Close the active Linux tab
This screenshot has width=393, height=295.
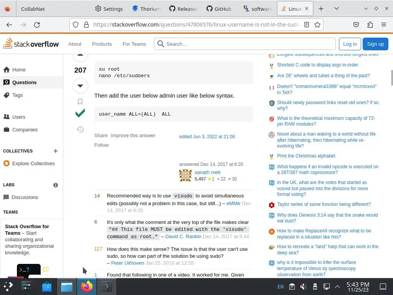click(x=307, y=9)
